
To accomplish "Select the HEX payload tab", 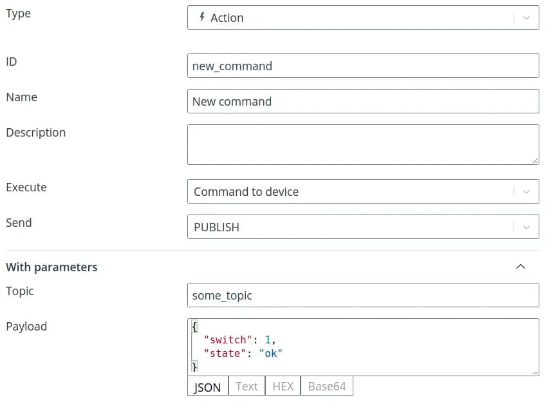I will pyautogui.click(x=283, y=387).
